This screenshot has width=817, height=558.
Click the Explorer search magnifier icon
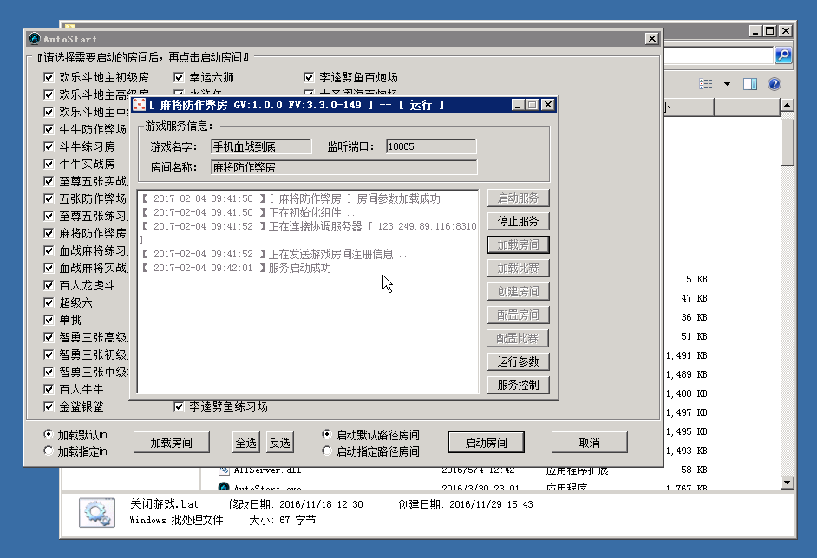coord(782,55)
